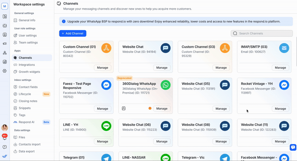Click the orange status dot on 360dialog card
The height and width of the screenshot is (161, 297).
coord(150,108)
